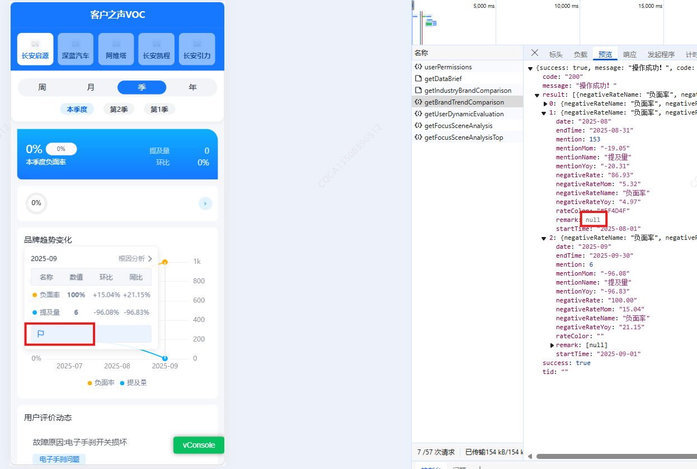Toggle the 负面率 legend series
Screen dimensions: 697x469
tap(101, 383)
